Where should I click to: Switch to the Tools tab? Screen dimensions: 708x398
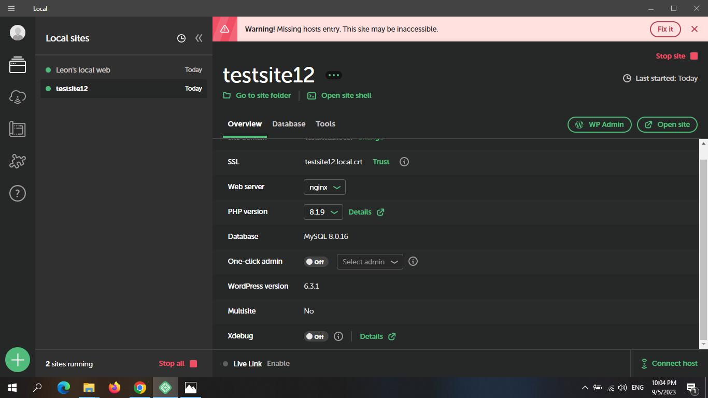[x=325, y=124]
